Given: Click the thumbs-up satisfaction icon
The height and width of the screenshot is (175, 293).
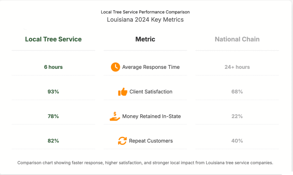Looking at the screenshot, I should coord(123,92).
